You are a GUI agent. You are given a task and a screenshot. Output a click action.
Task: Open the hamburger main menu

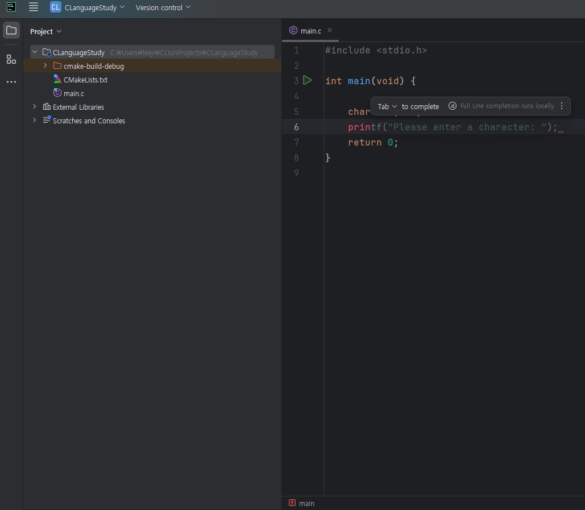(34, 7)
